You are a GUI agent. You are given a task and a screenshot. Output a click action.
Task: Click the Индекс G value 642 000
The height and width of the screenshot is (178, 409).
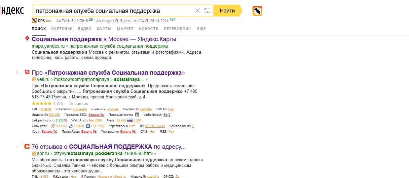coord(54,114)
